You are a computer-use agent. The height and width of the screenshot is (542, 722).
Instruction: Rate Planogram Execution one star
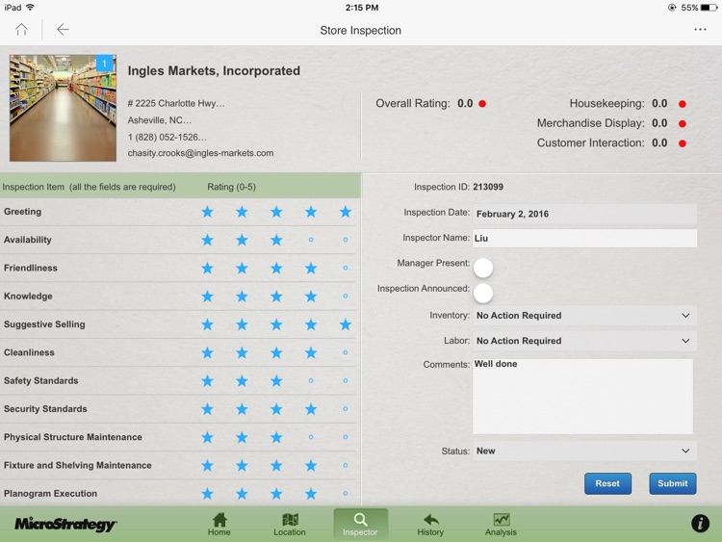[x=208, y=494]
